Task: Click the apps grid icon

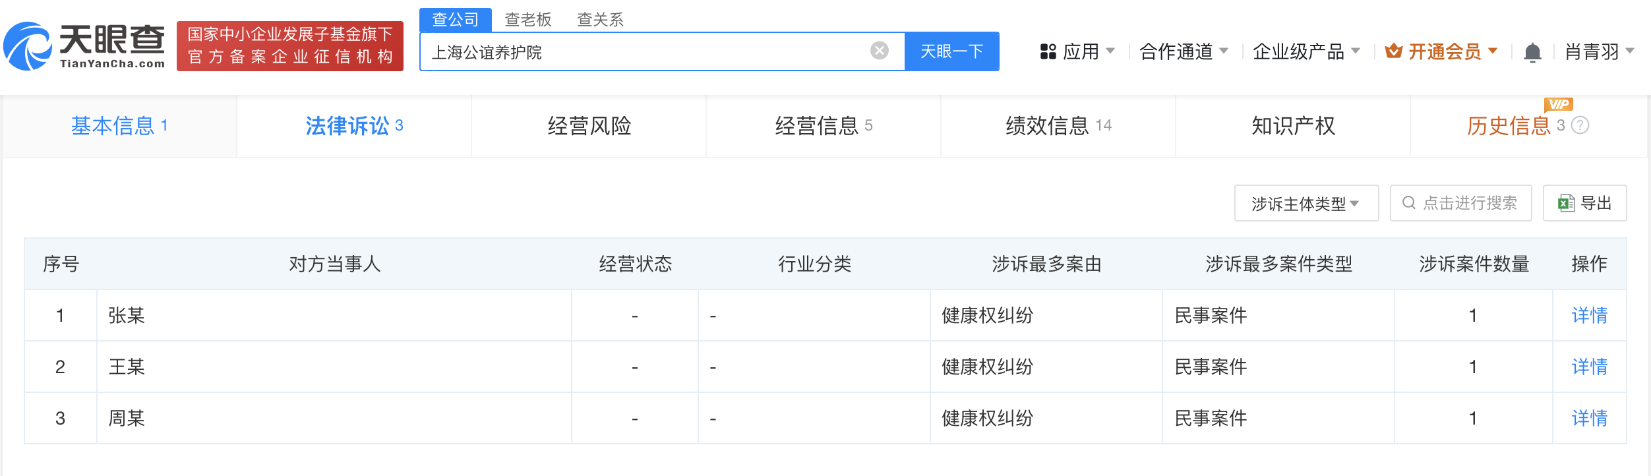Action: point(1048,51)
